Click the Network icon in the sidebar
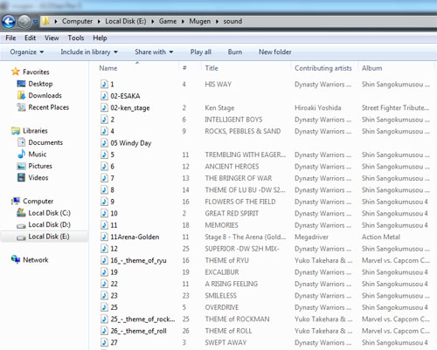This screenshot has width=437, height=350. [16, 259]
